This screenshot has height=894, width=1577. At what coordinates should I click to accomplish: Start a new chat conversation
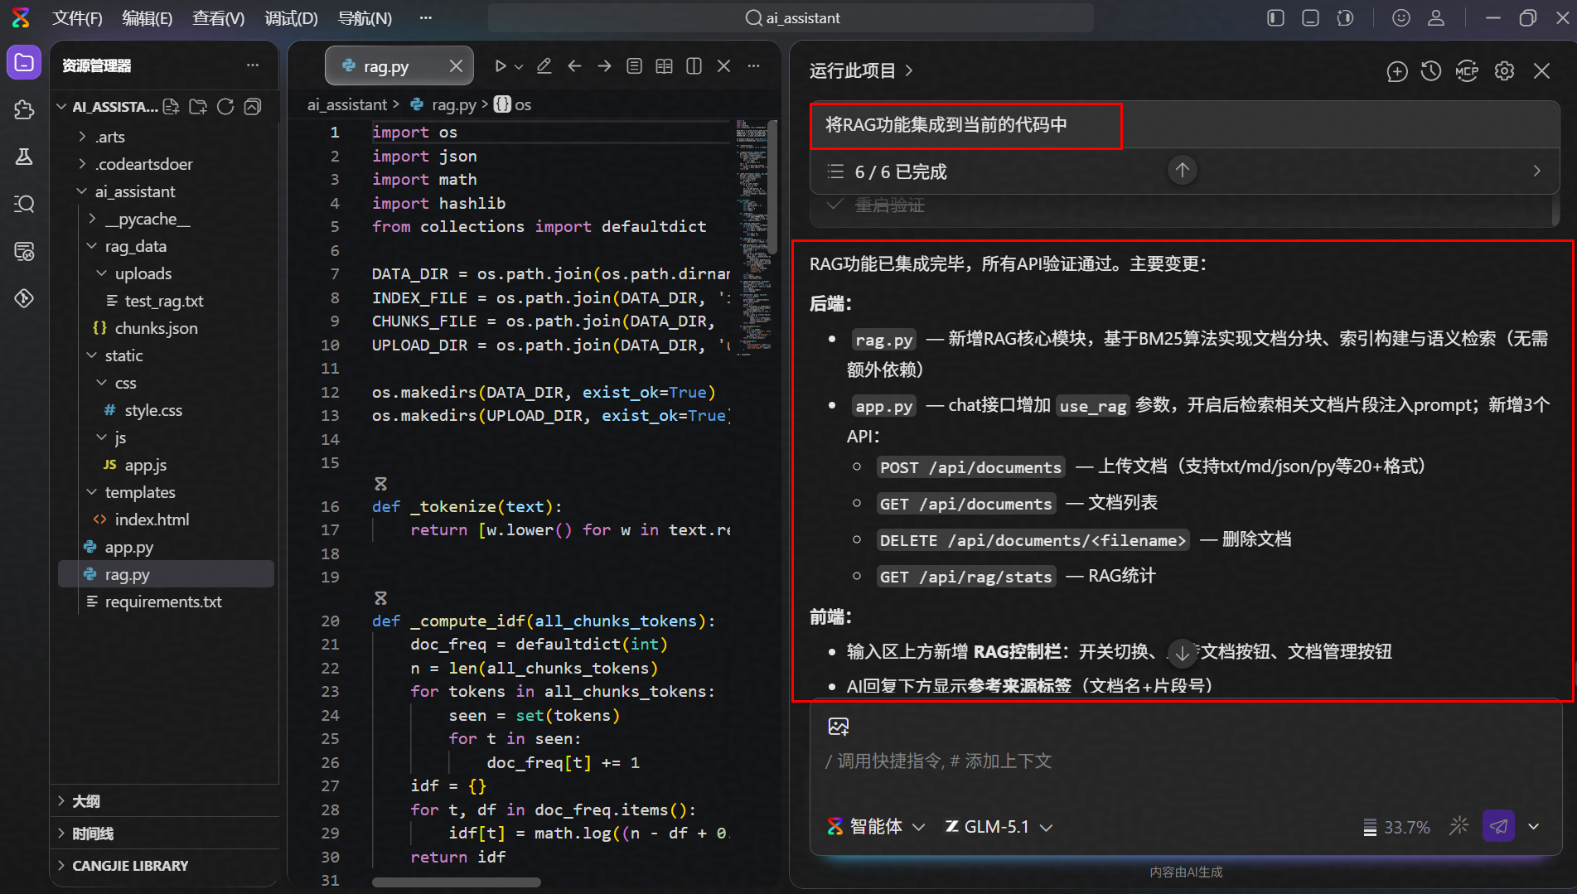[1397, 71]
